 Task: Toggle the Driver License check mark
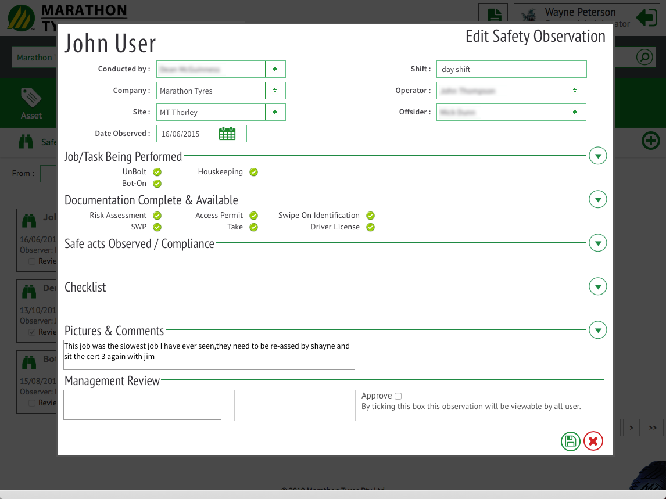click(370, 227)
